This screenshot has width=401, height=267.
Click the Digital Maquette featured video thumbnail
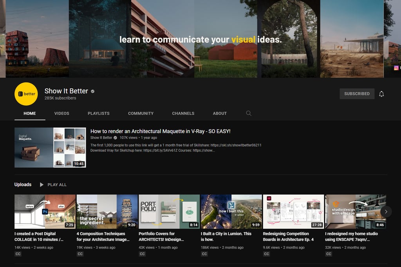click(50, 147)
